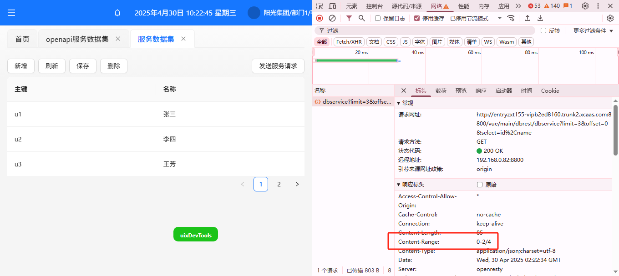This screenshot has height=276, width=619.
Task: Filter requests by 文档
Action: (374, 42)
